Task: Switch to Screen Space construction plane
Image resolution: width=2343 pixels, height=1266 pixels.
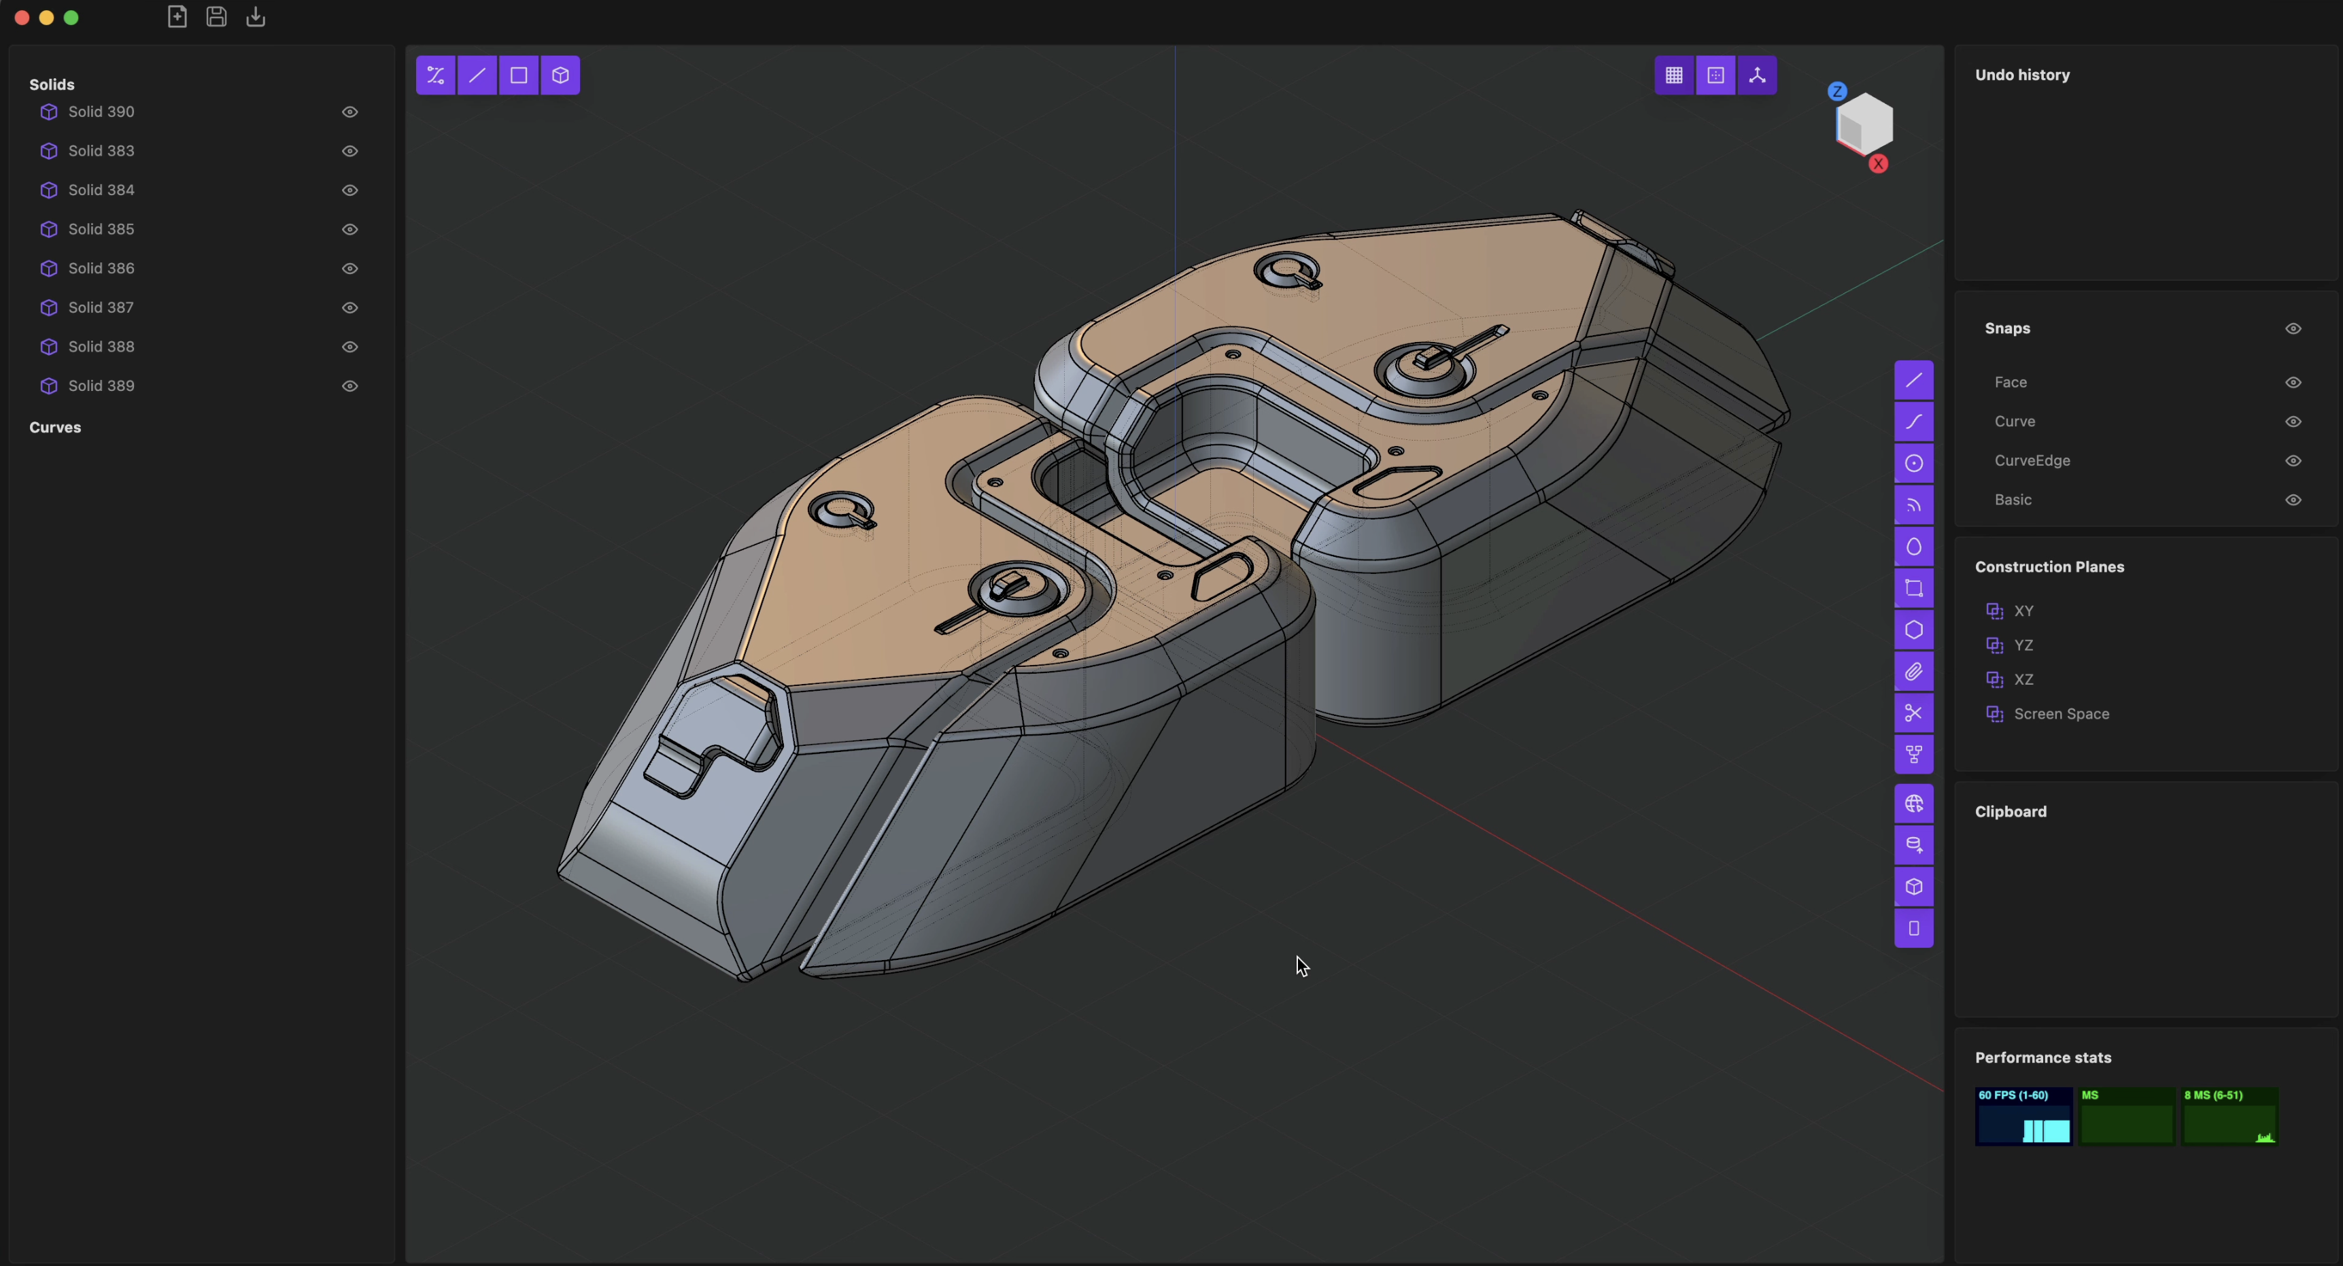Action: click(2060, 714)
